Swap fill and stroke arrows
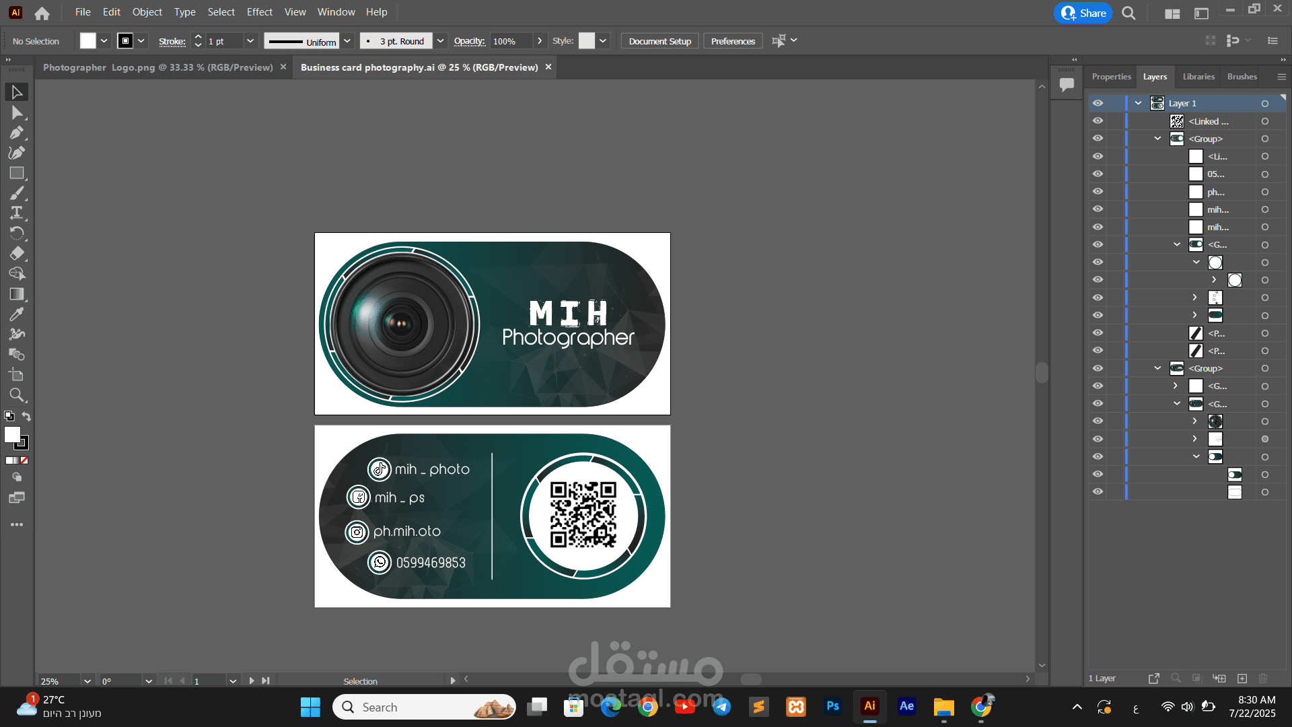This screenshot has width=1292, height=727. click(x=26, y=416)
